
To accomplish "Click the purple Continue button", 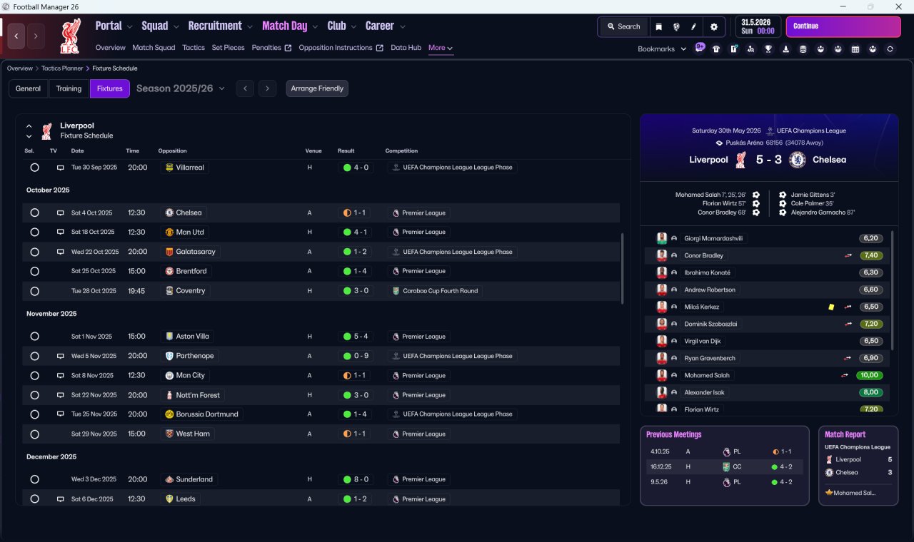I will 843,26.
